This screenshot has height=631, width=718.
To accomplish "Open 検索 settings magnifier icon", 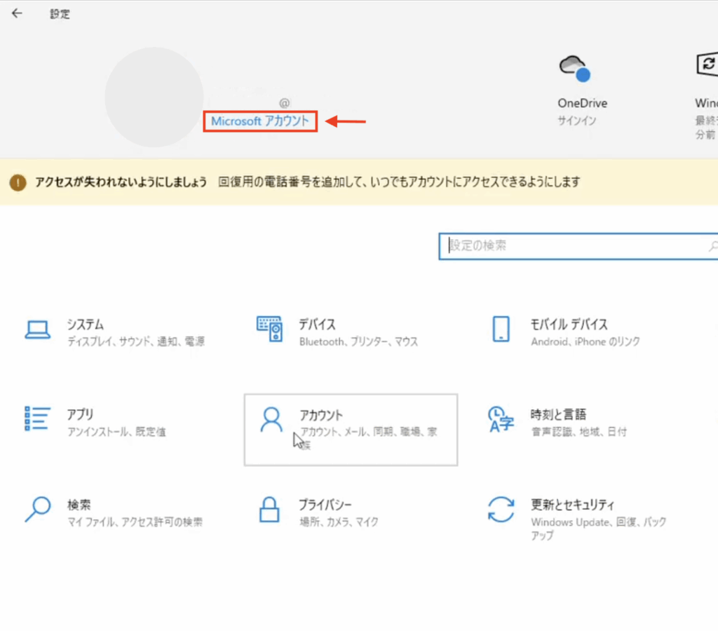I will pos(38,509).
